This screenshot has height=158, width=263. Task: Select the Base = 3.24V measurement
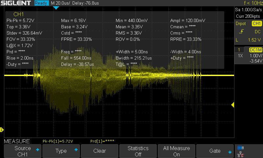pos(74,27)
